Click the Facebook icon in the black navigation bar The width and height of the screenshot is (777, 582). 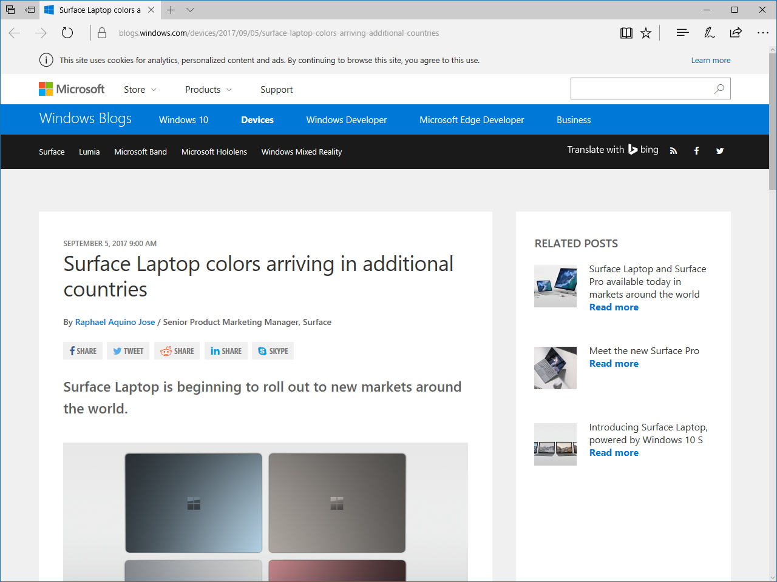tap(696, 150)
